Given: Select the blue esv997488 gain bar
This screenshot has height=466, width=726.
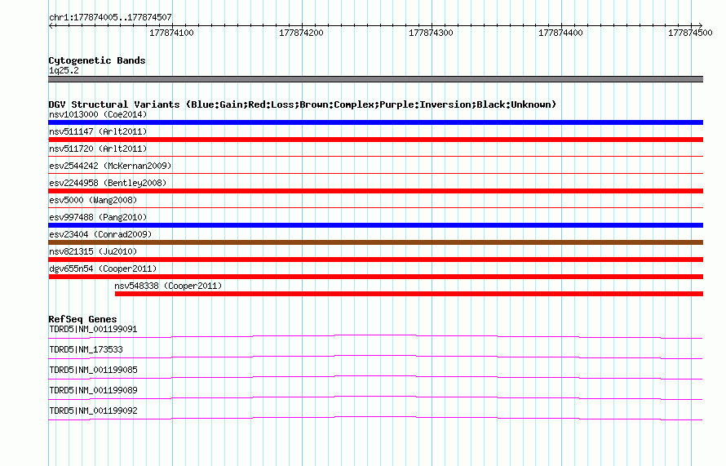Looking at the screenshot, I should point(375,225).
